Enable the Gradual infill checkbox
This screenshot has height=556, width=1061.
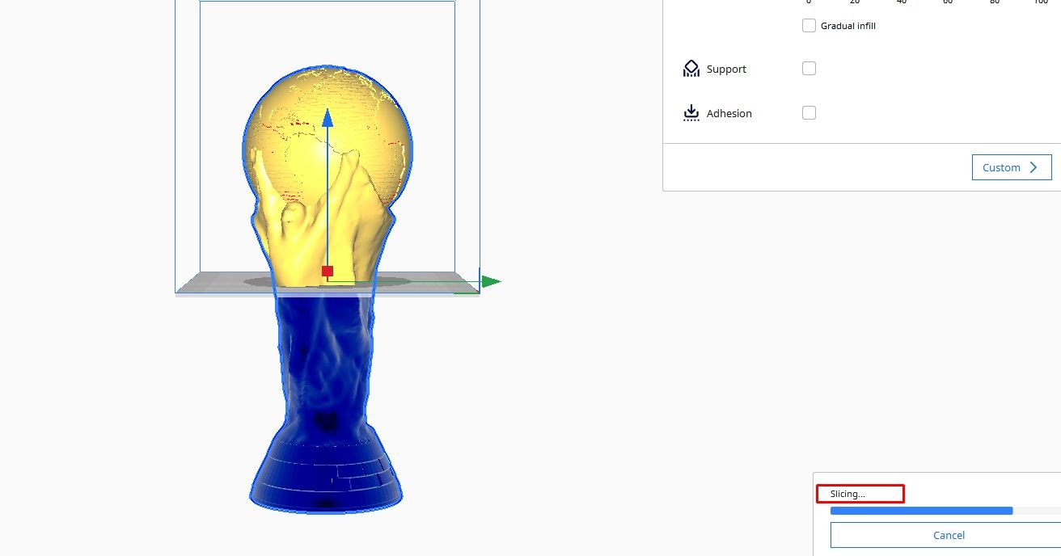pos(809,25)
